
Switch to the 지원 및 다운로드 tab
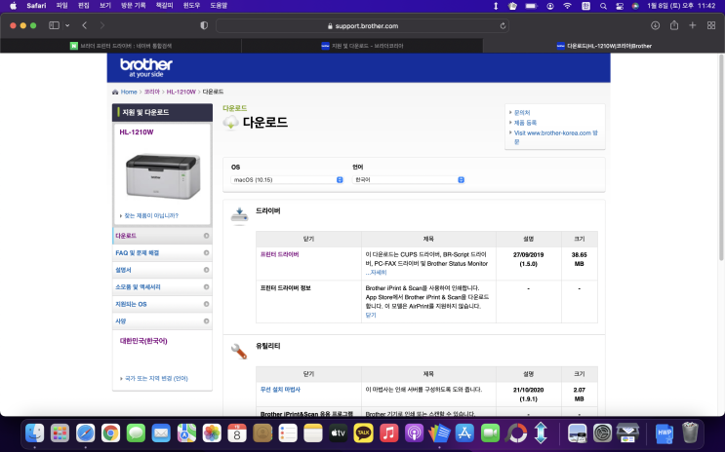pyautogui.click(x=362, y=46)
